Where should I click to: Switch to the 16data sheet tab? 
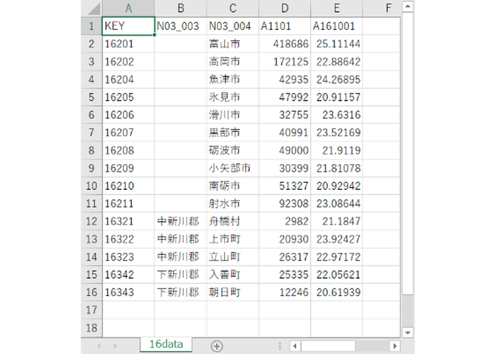click(166, 344)
